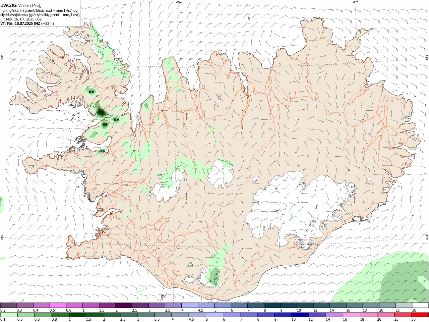Click the 15W longitude label

(355, 2)
